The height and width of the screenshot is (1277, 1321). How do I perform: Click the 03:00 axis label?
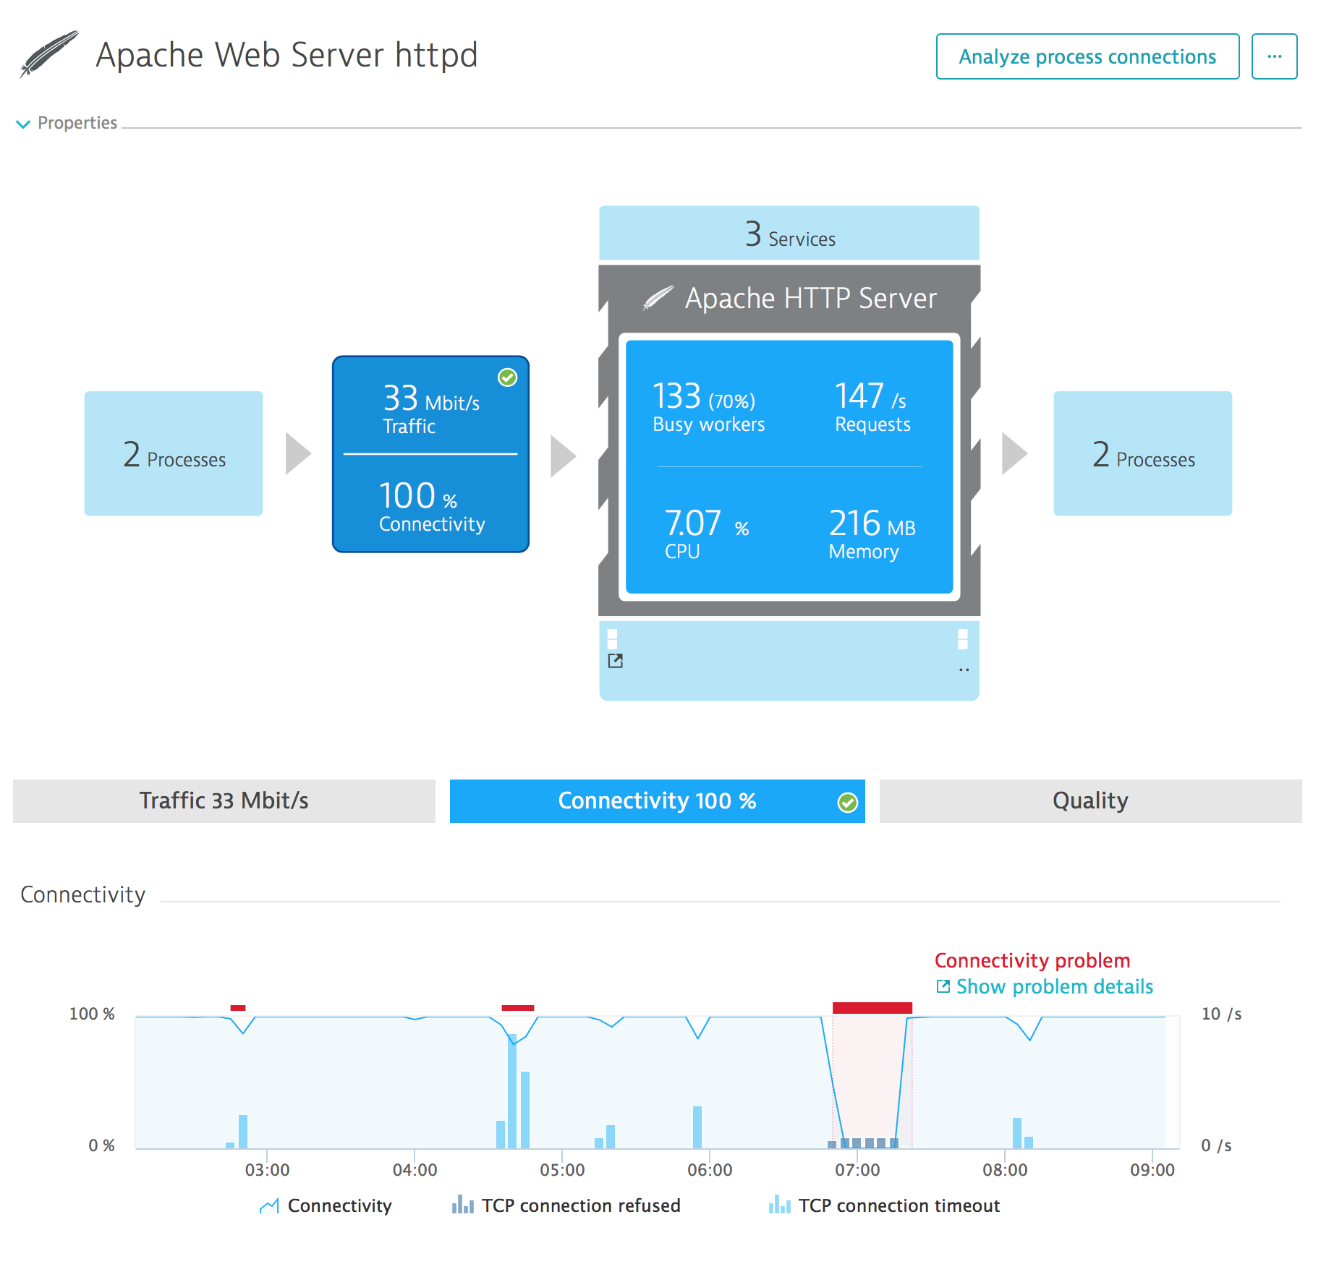(267, 1169)
